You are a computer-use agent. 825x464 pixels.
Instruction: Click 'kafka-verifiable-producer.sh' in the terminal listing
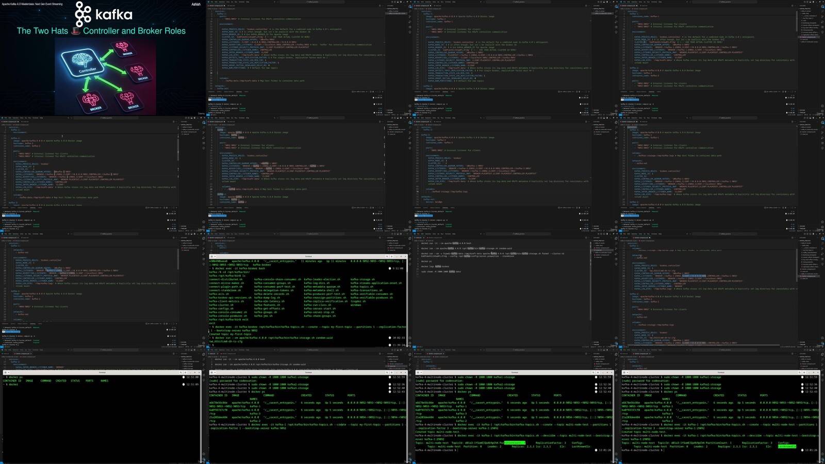pos(372,297)
